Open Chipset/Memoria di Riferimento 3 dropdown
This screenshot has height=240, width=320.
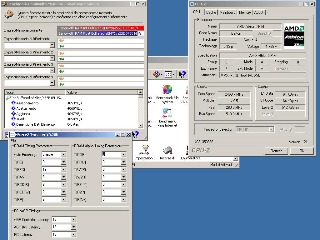pos(52,70)
